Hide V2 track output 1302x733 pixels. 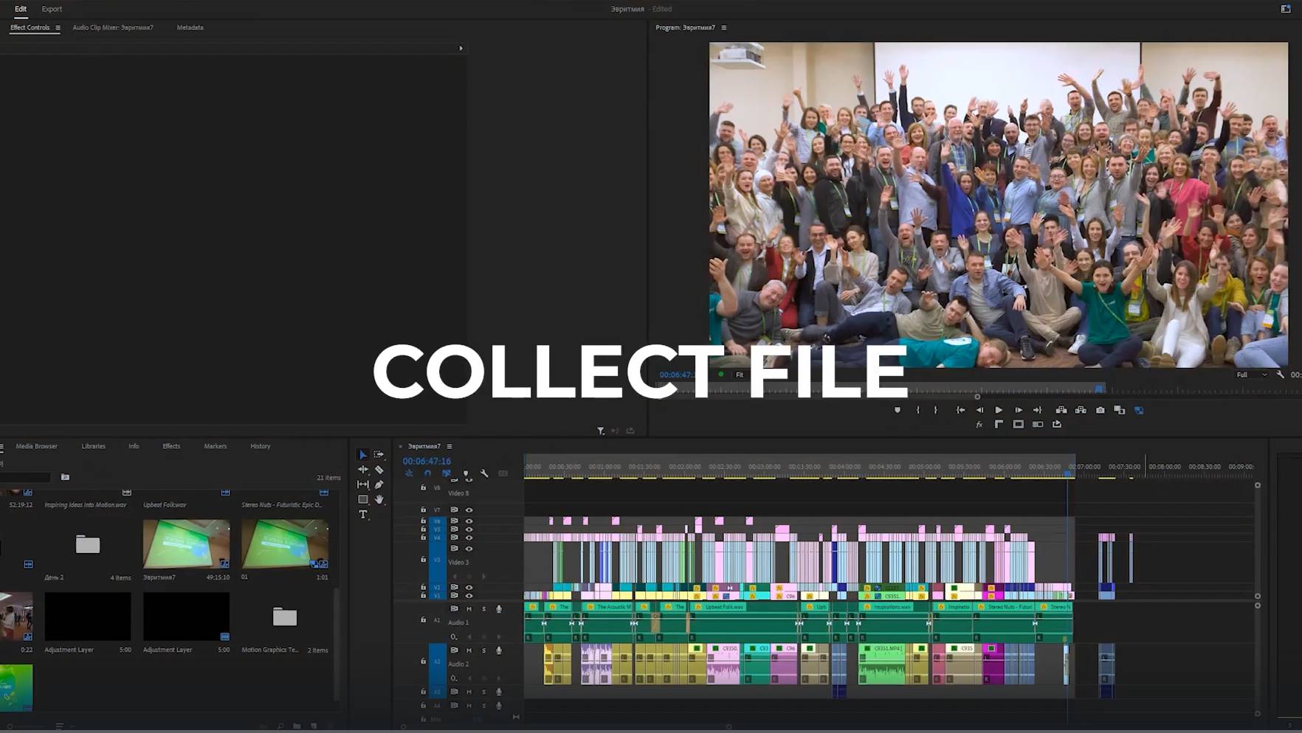click(x=469, y=588)
